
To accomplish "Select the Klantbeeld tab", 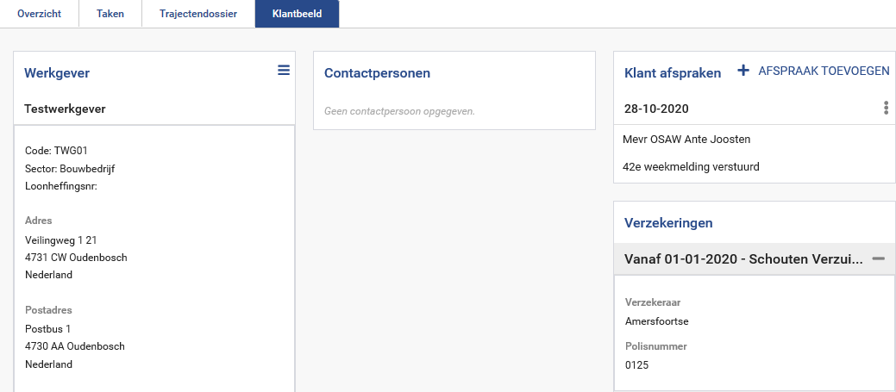I will point(297,14).
